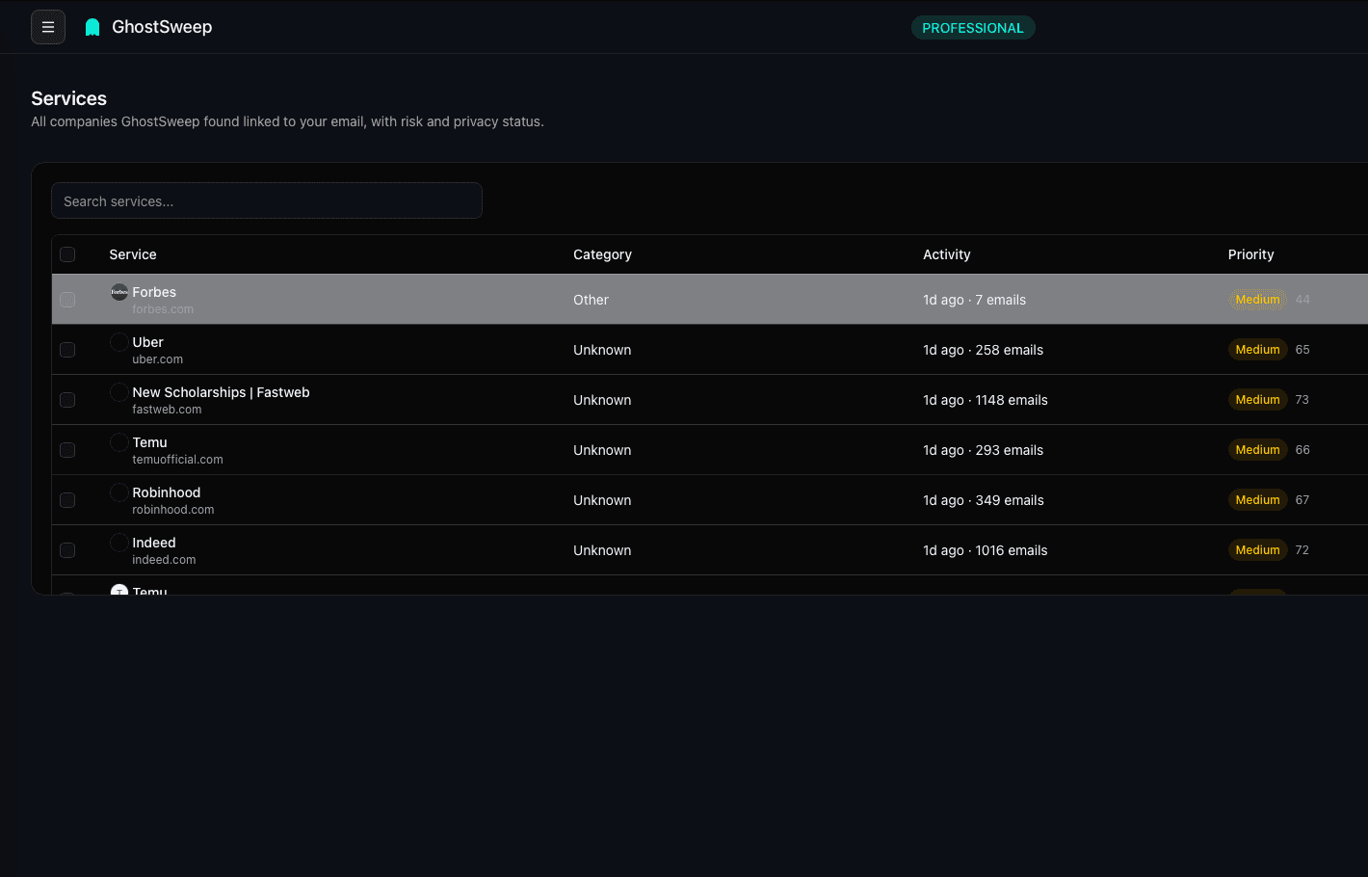Click the Robinhood service avatar icon
1368x877 pixels.
[118, 492]
